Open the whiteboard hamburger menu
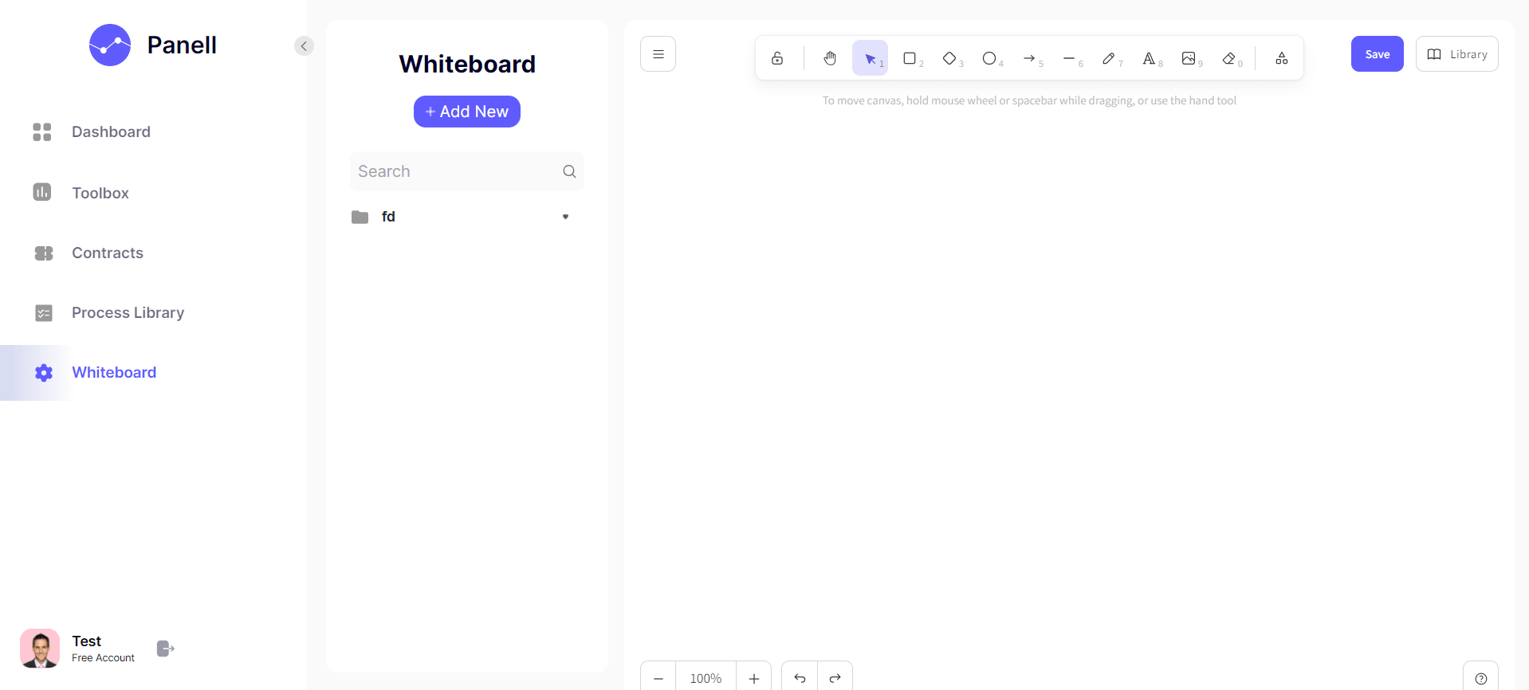 pos(658,54)
